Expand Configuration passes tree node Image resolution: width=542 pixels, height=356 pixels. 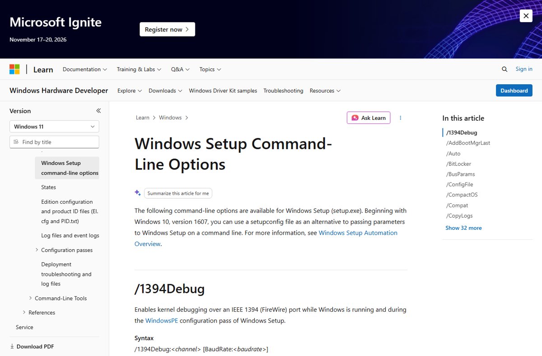(x=37, y=250)
